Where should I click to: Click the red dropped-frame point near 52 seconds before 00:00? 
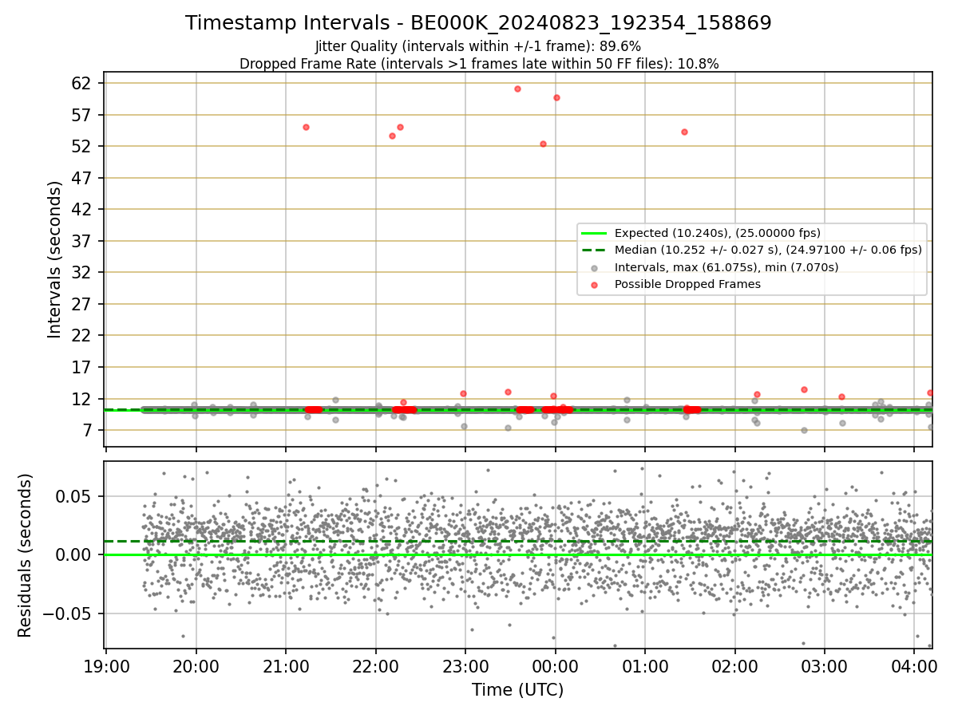[x=543, y=144]
